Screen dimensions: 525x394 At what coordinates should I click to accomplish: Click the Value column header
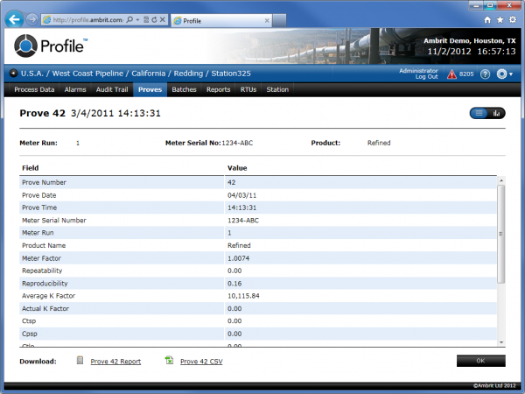237,168
